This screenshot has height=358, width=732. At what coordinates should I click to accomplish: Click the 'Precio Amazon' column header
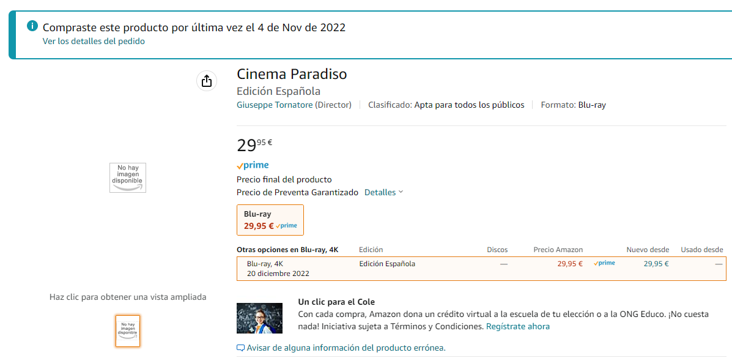click(558, 250)
